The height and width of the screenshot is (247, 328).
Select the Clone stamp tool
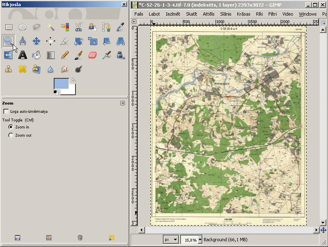(9, 69)
